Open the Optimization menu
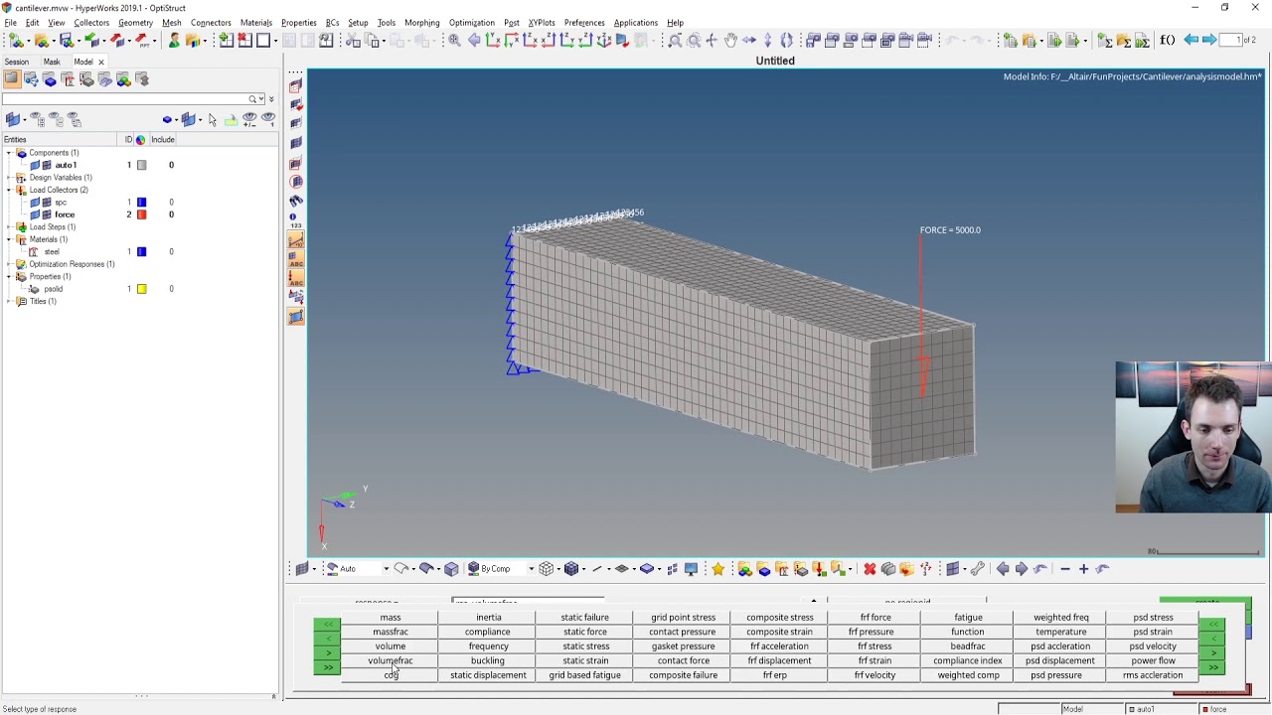 471,23
